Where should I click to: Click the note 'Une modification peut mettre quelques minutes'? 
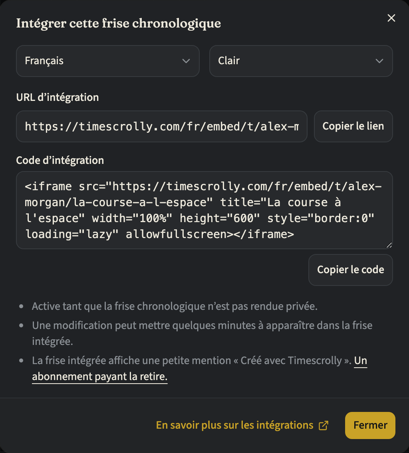tap(202, 333)
